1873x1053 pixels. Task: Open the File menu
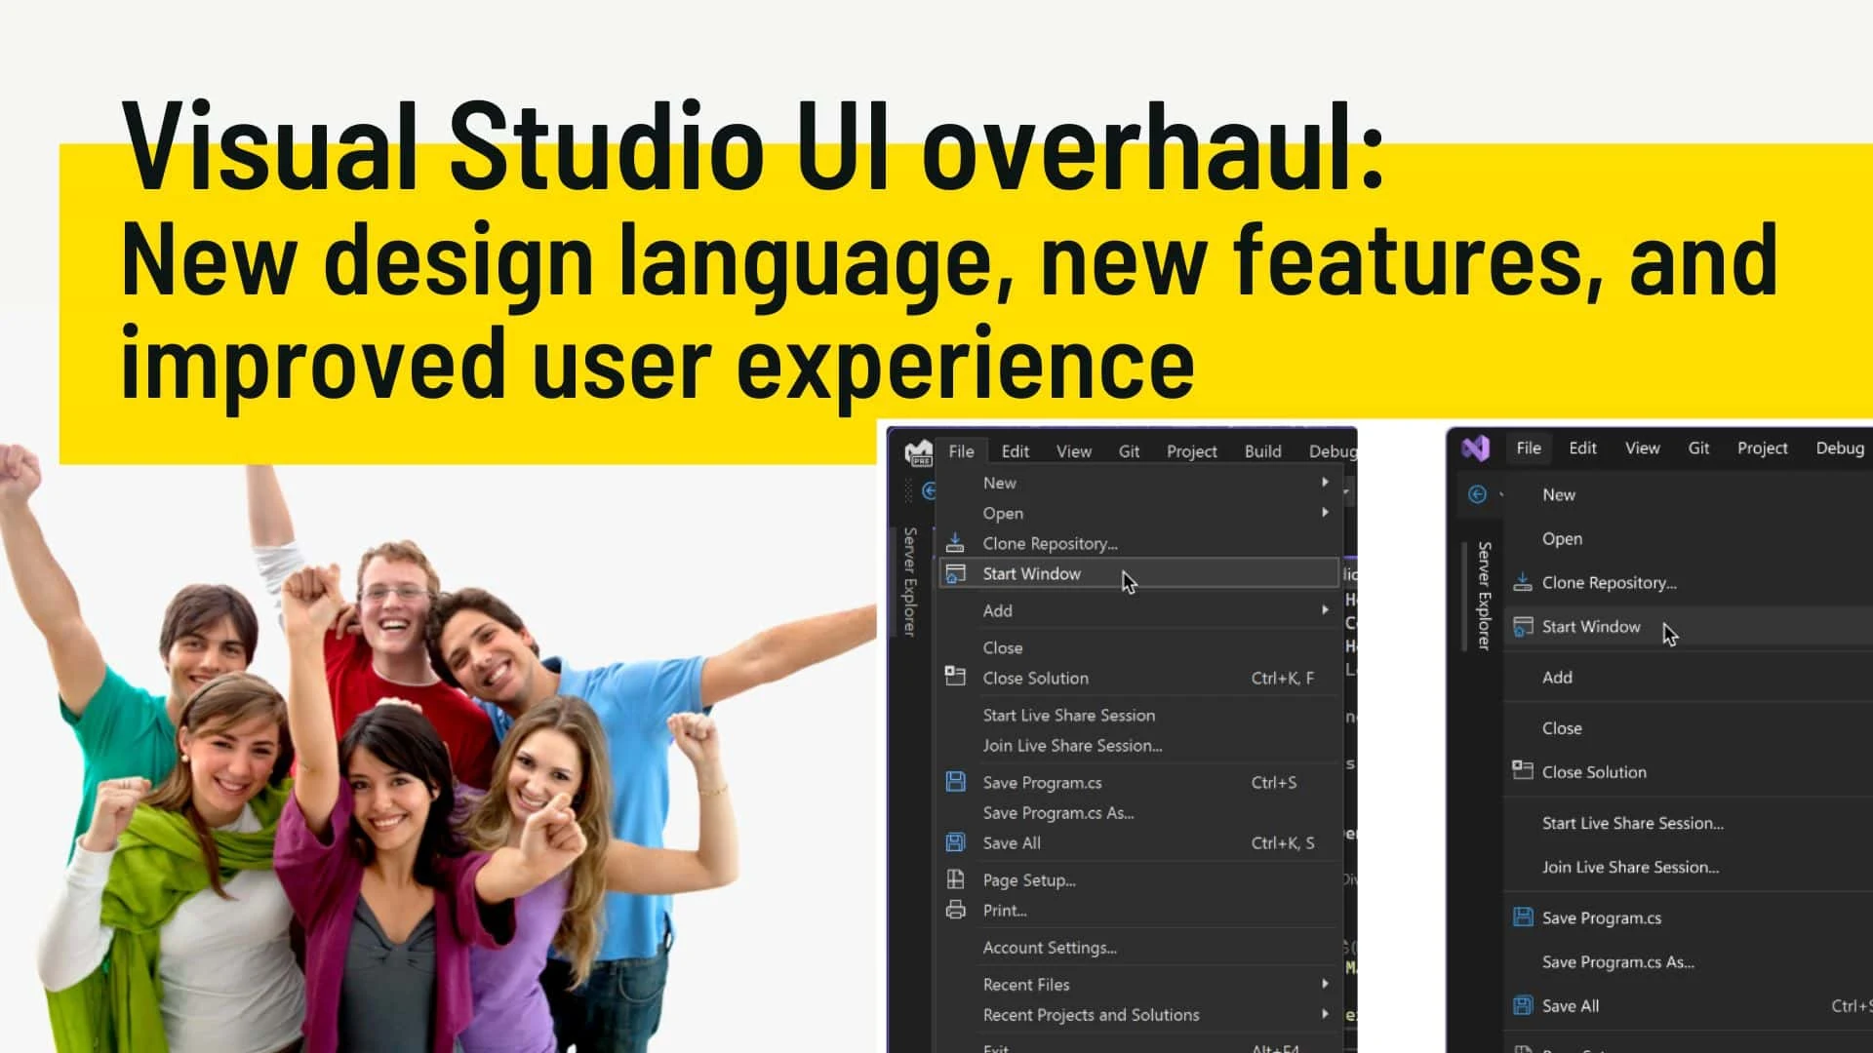pyautogui.click(x=961, y=450)
